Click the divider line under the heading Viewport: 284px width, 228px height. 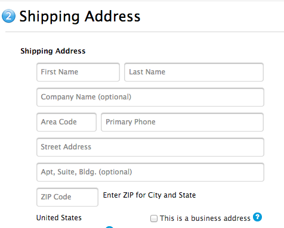coord(144,32)
